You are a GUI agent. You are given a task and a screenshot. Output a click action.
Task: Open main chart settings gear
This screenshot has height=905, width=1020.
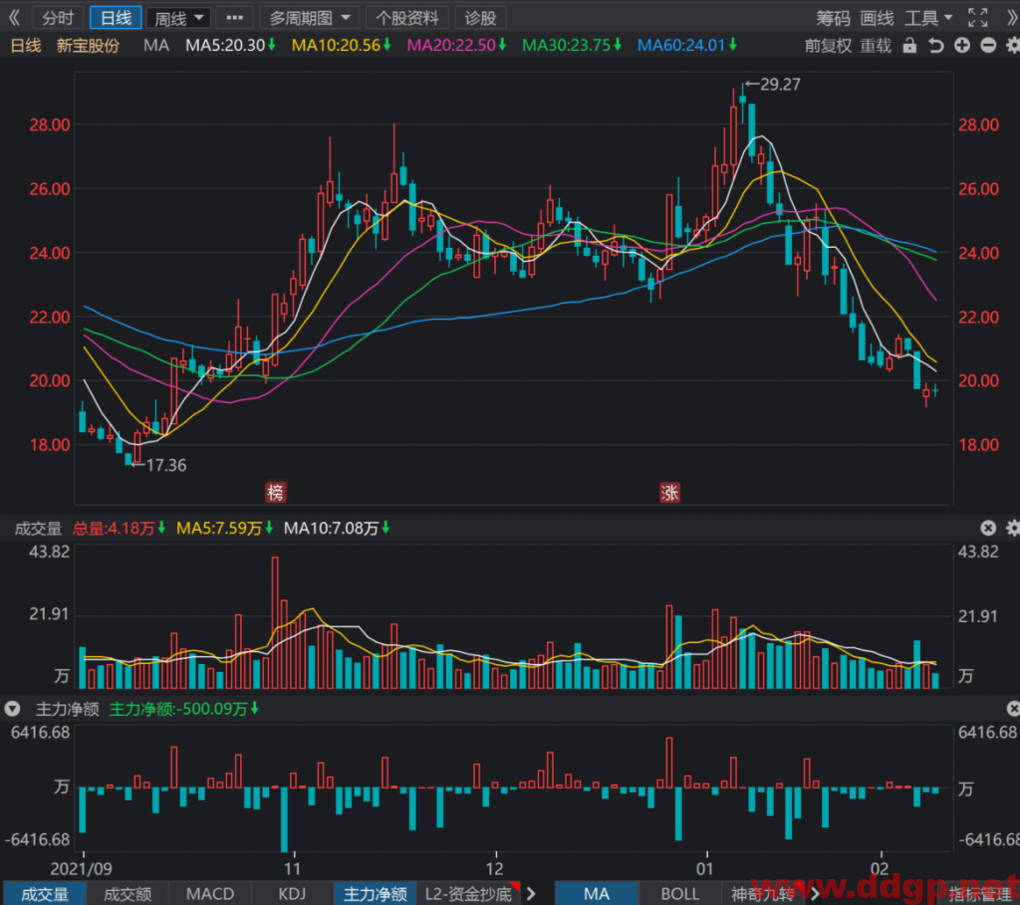click(x=1013, y=46)
